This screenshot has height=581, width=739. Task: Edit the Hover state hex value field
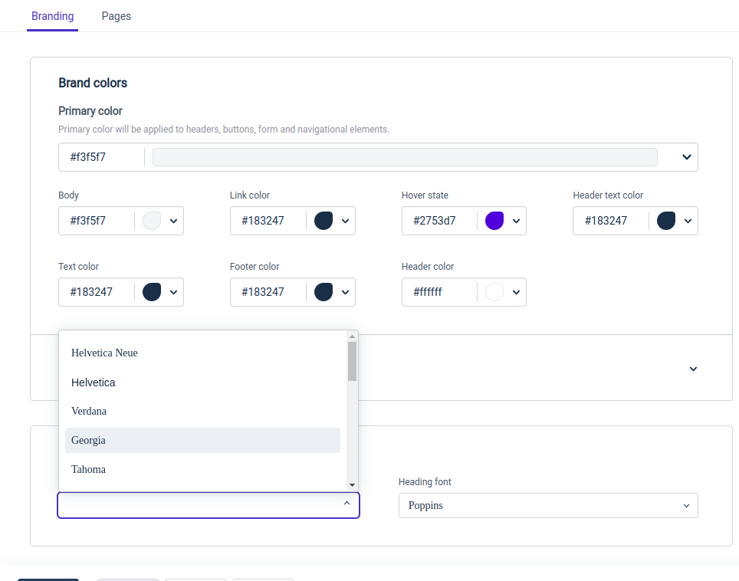click(439, 221)
